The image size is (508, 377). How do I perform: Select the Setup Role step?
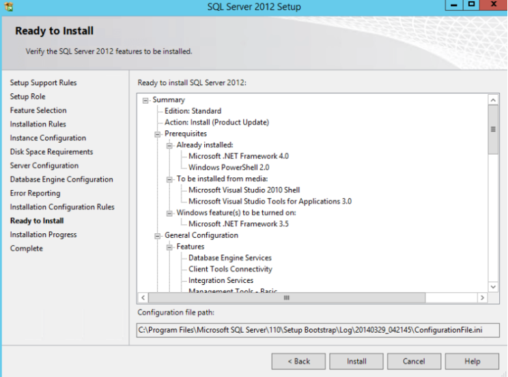pyautogui.click(x=27, y=96)
